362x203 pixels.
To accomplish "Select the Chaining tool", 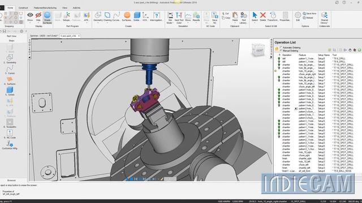I will click(107, 17).
